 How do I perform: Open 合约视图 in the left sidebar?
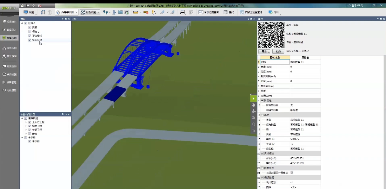10,74
